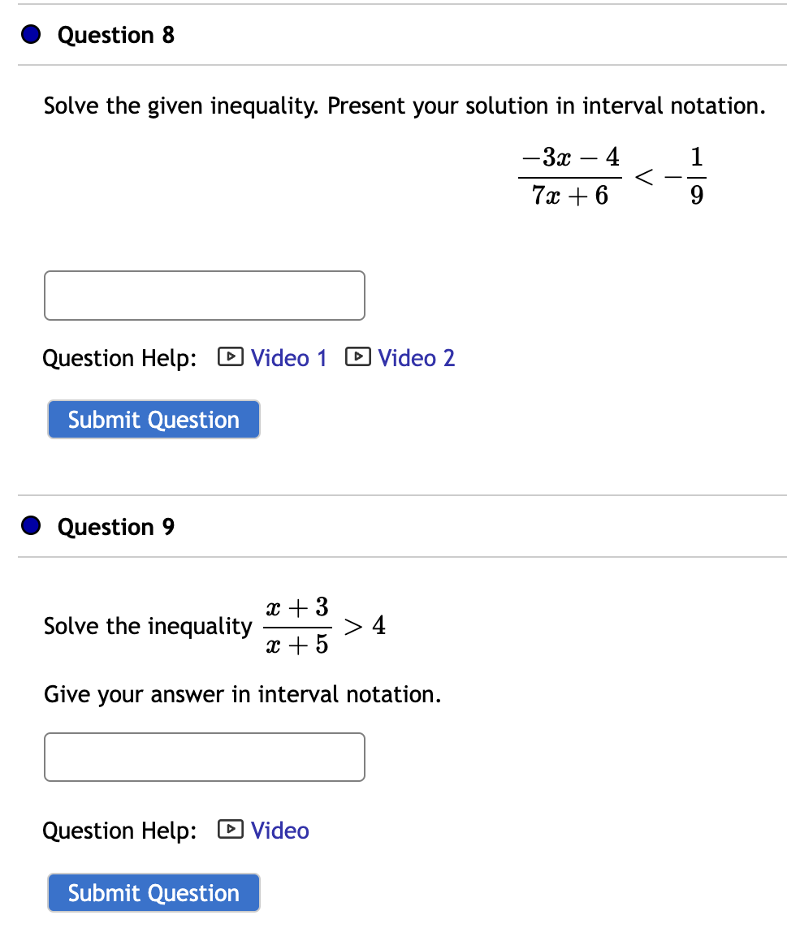787x928 pixels.
Task: Submit the answer for Question 9
Action: click(x=153, y=892)
